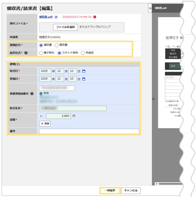
Task: Click the ファイルを選択 button
Action: (x=65, y=27)
